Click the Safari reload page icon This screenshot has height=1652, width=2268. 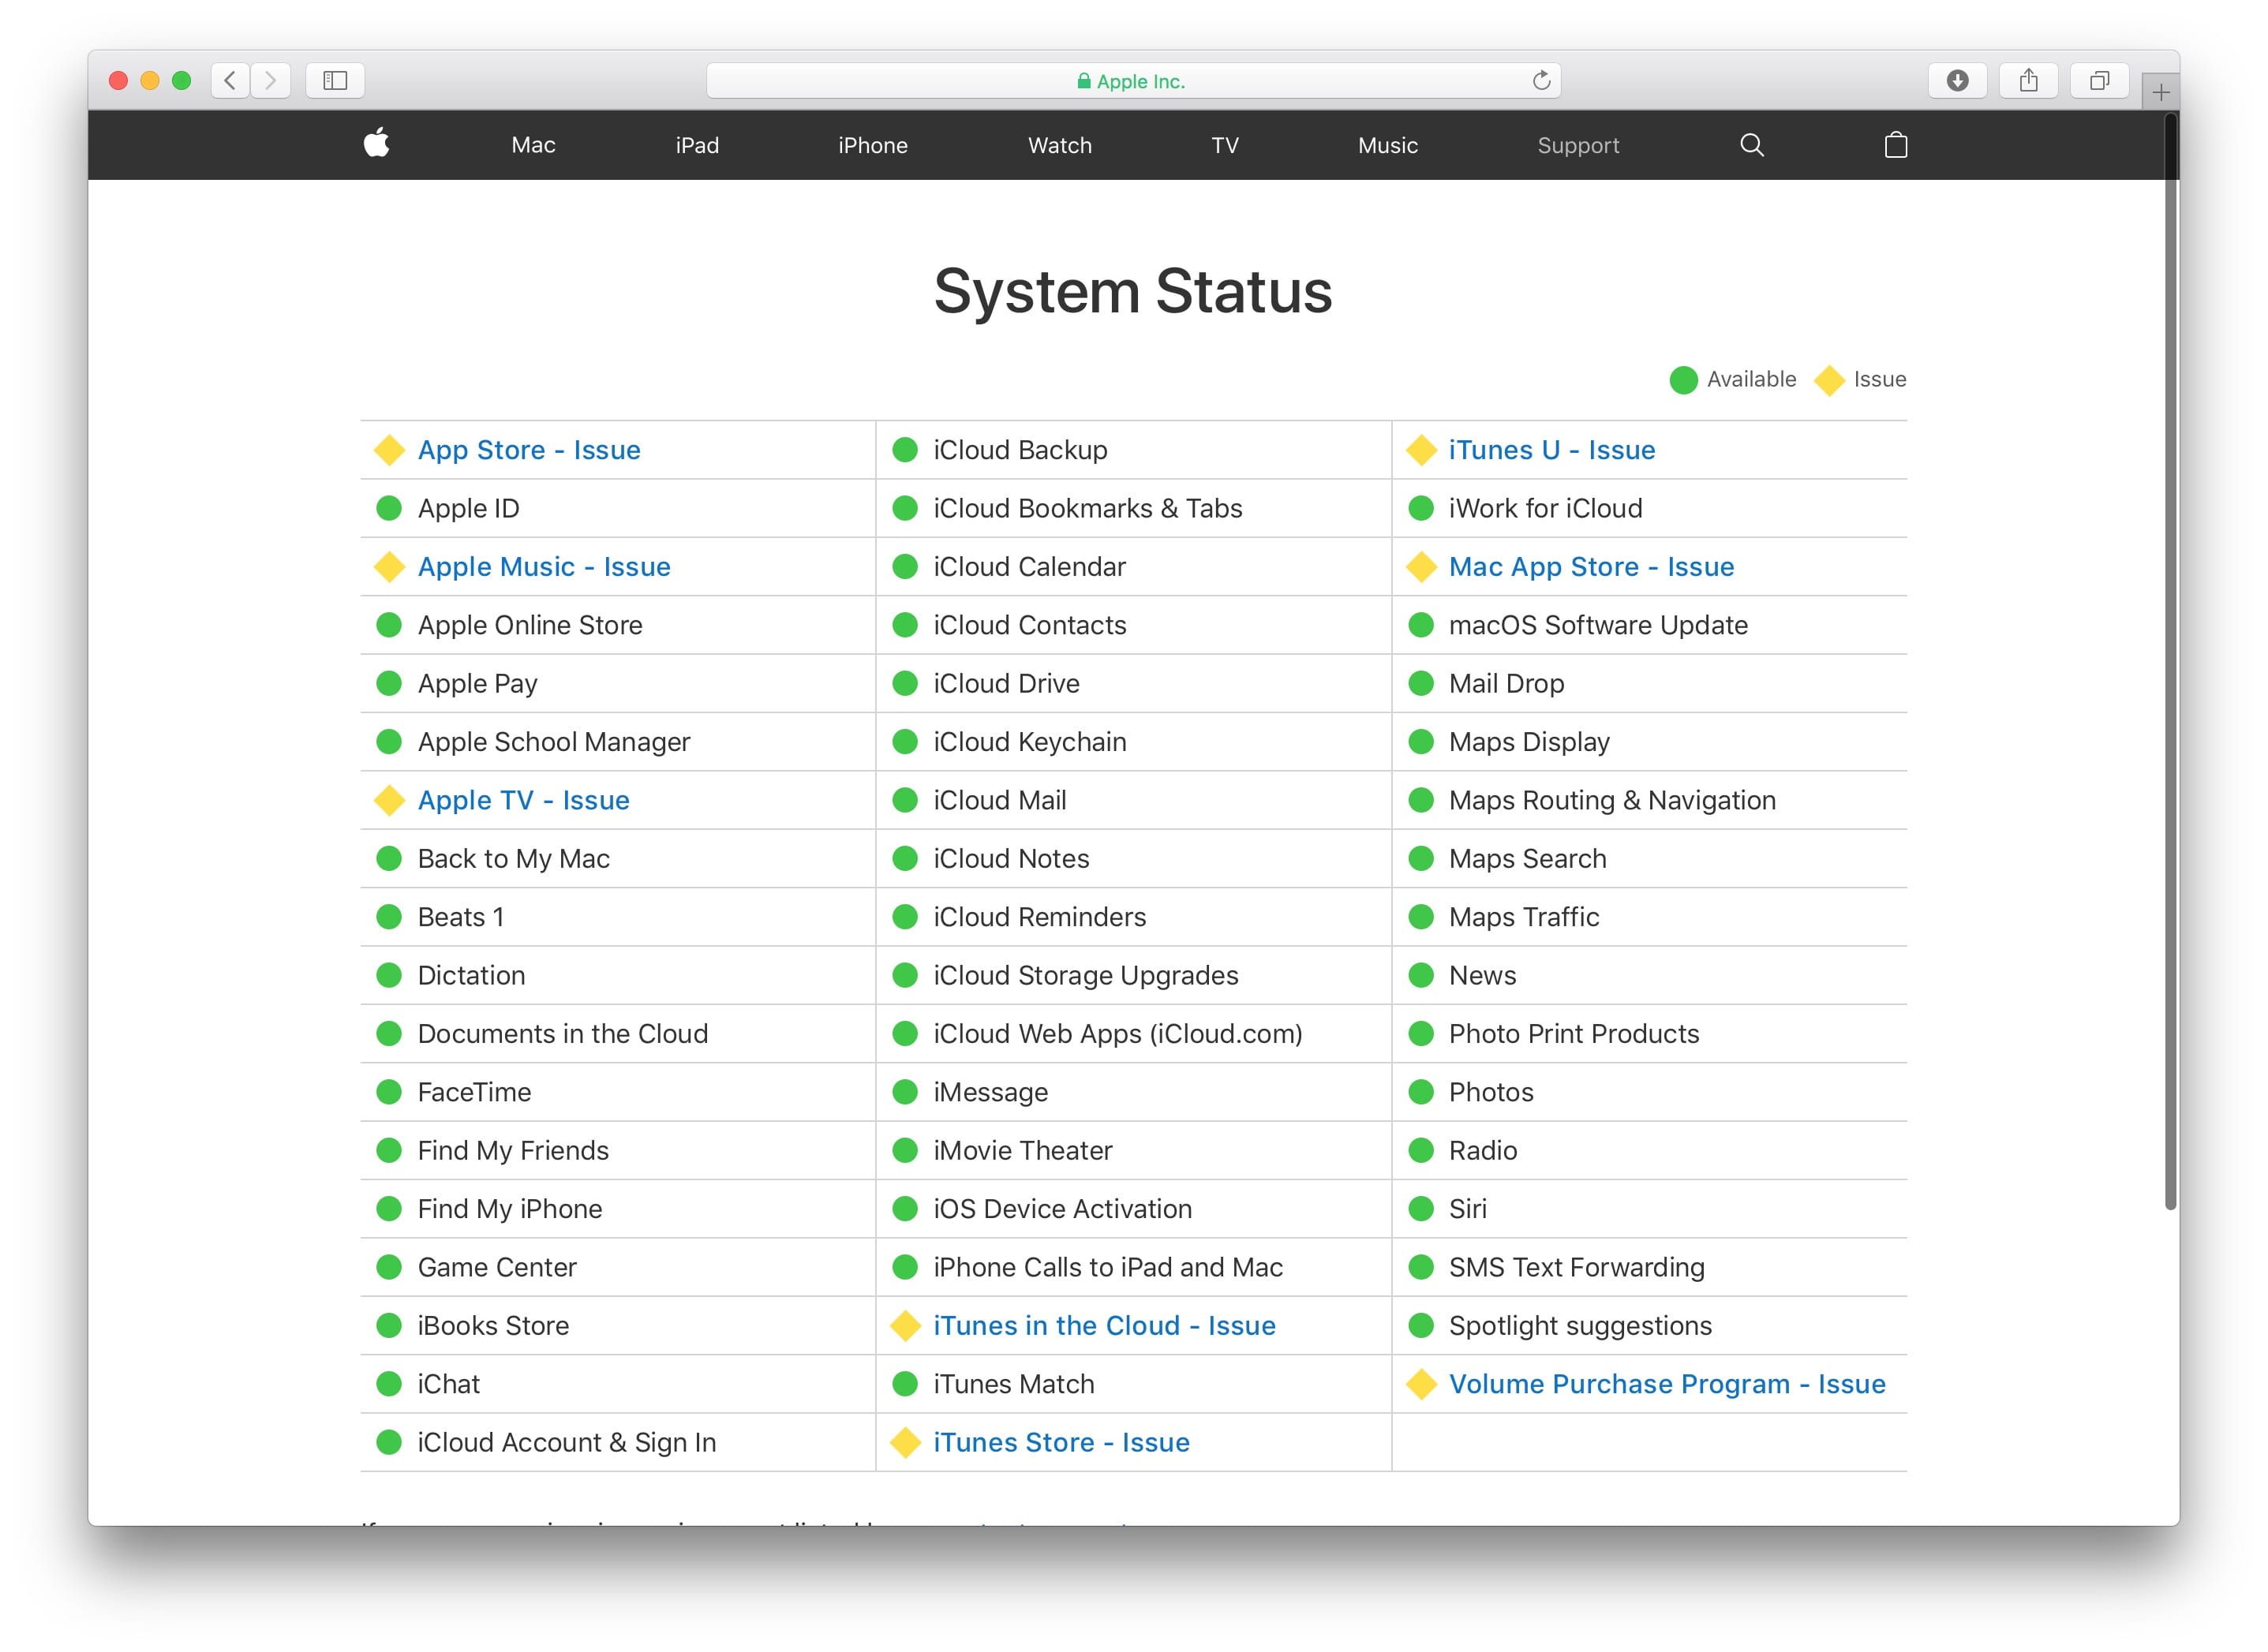(x=1541, y=80)
